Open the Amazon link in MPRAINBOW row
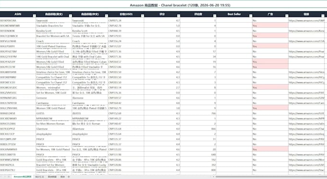The image size is (327, 179). coord(307,118)
